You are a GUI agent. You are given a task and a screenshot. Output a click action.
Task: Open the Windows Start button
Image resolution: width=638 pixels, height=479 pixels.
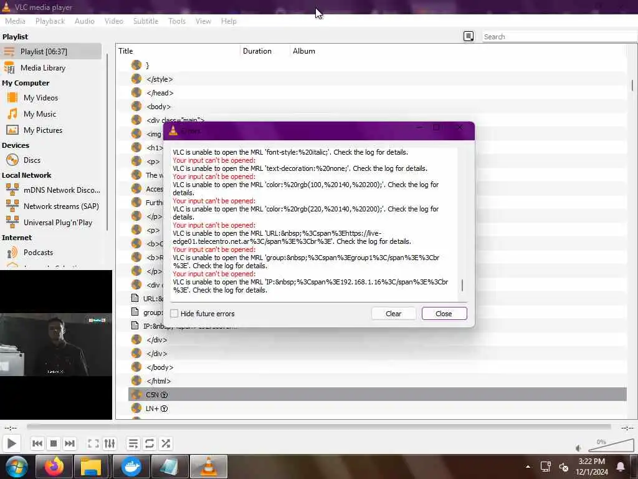pos(16,467)
